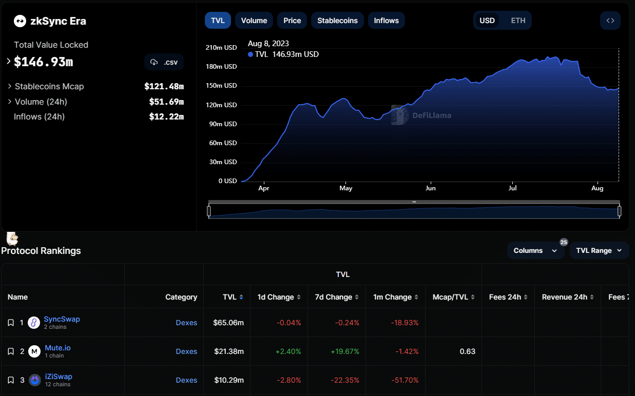Viewport: 635px width, 396px height.
Task: Open the SyncSwap protocol page
Action: pyautogui.click(x=62, y=319)
